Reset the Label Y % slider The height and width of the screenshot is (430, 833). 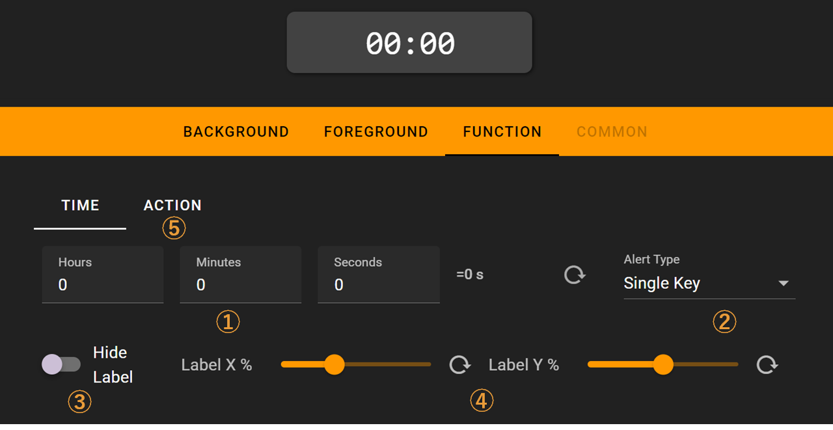pos(767,365)
